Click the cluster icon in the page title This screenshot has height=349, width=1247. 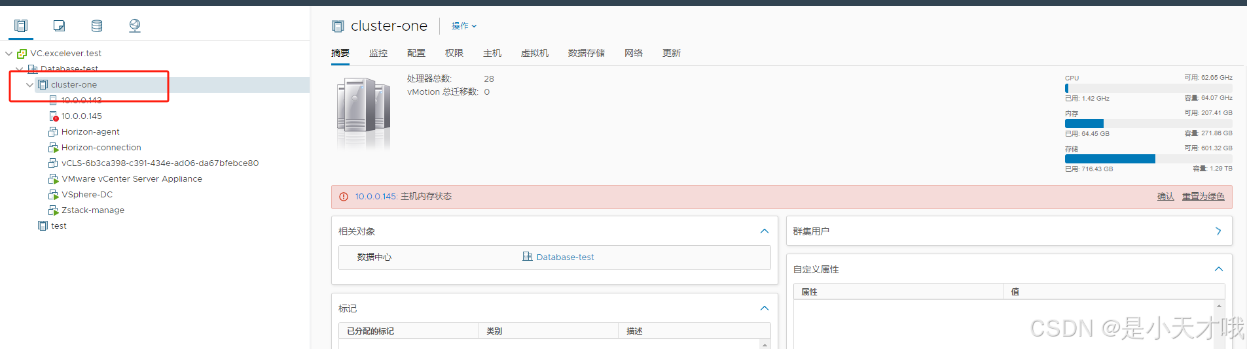tap(338, 26)
